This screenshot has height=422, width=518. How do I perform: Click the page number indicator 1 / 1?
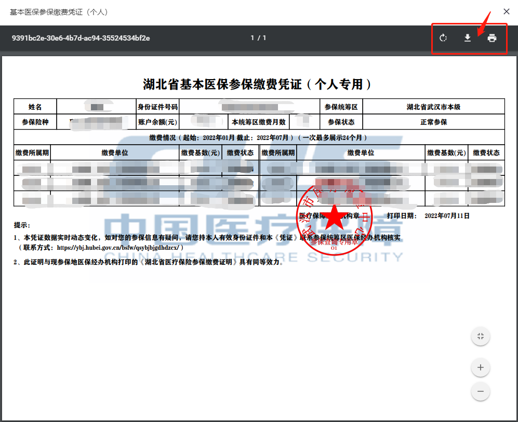click(258, 38)
